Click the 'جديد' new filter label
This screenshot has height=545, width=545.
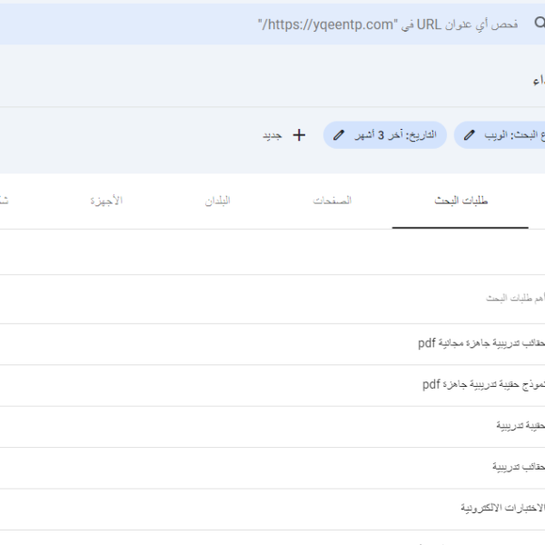tap(272, 135)
